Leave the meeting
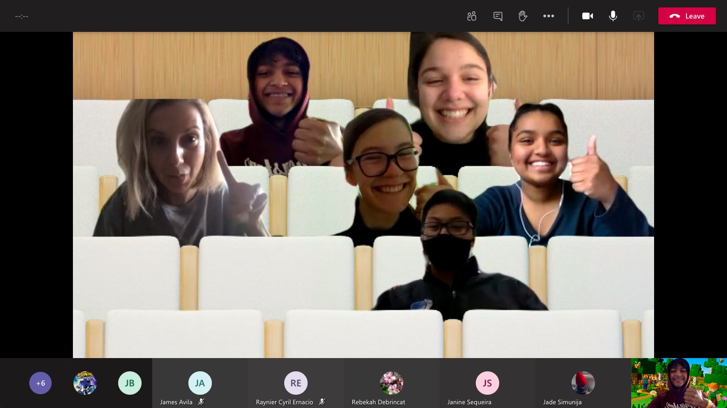This screenshot has width=727, height=408. coord(687,16)
